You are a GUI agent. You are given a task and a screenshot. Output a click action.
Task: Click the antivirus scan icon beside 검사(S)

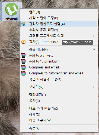[x=23, y=42]
